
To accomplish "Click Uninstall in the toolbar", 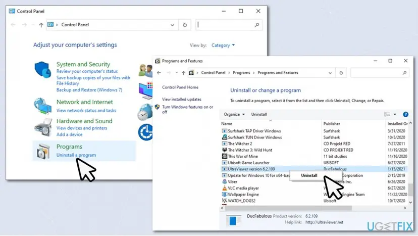I will 259,114.
